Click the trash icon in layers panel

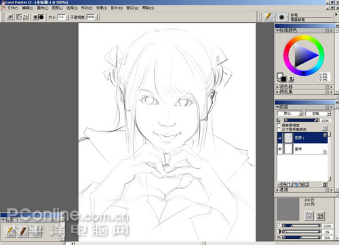click(325, 184)
